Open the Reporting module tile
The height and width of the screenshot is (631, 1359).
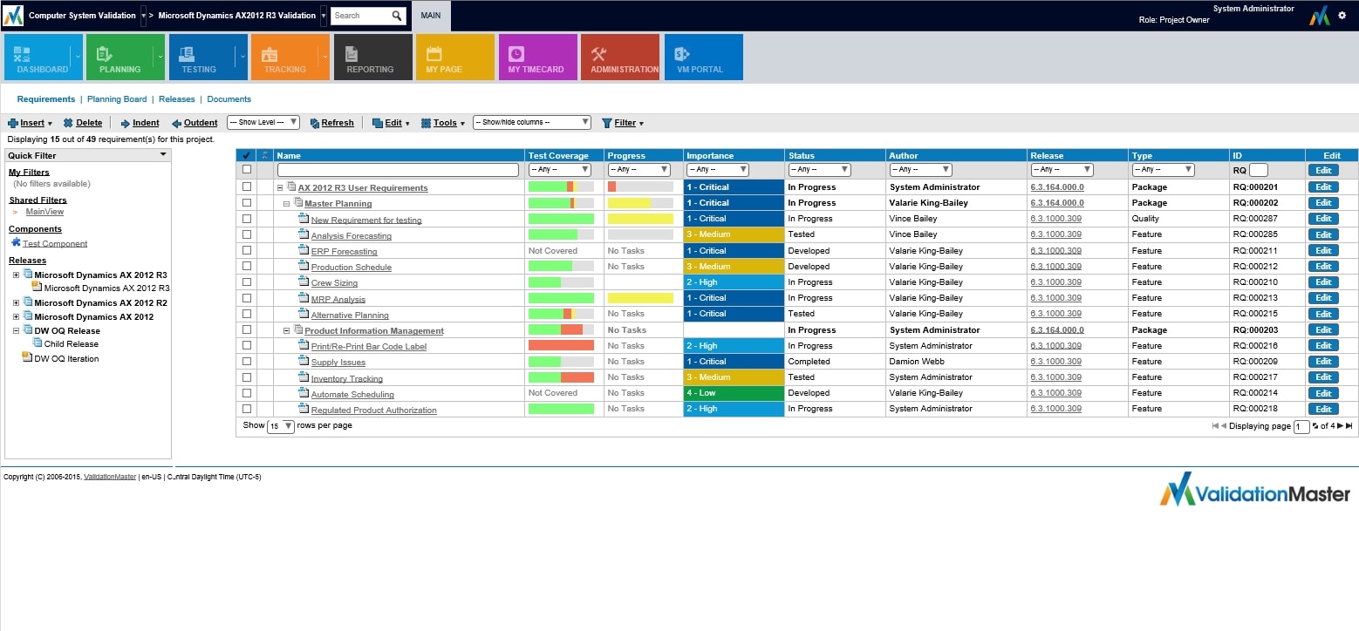[x=372, y=58]
